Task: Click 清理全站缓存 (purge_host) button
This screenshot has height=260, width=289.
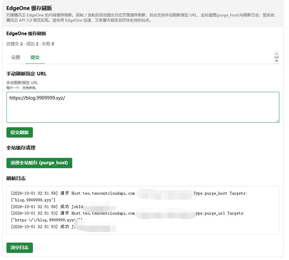Action: (39, 163)
